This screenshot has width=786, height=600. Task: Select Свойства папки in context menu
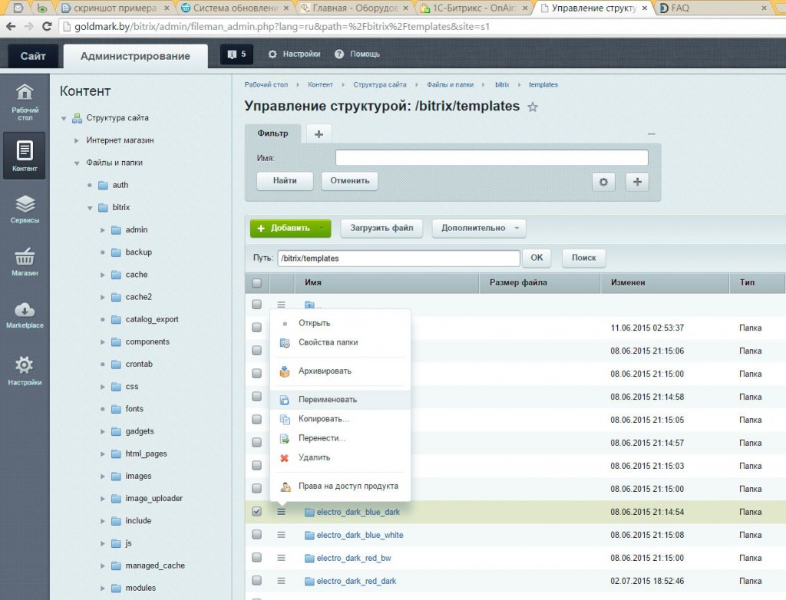click(x=329, y=342)
